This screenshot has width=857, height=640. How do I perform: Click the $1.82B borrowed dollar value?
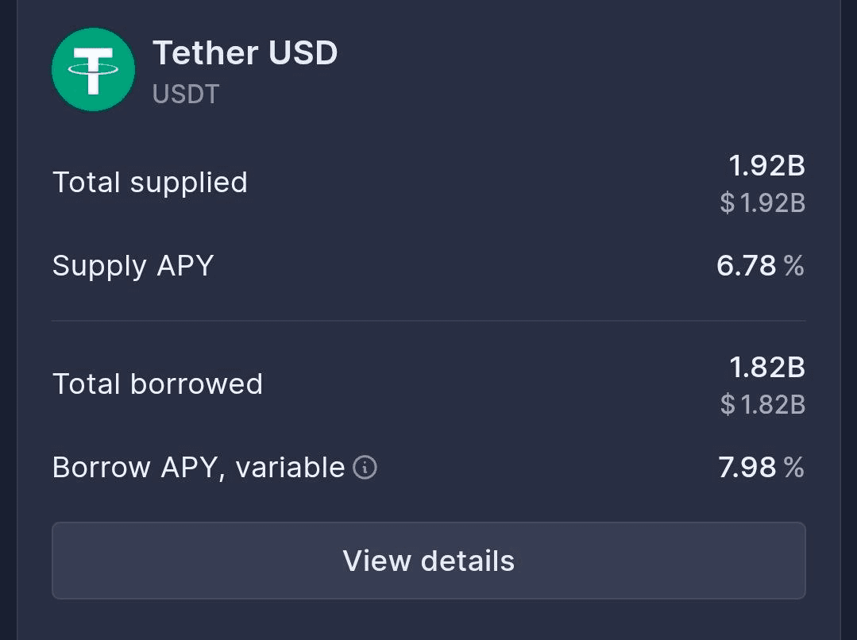click(772, 405)
